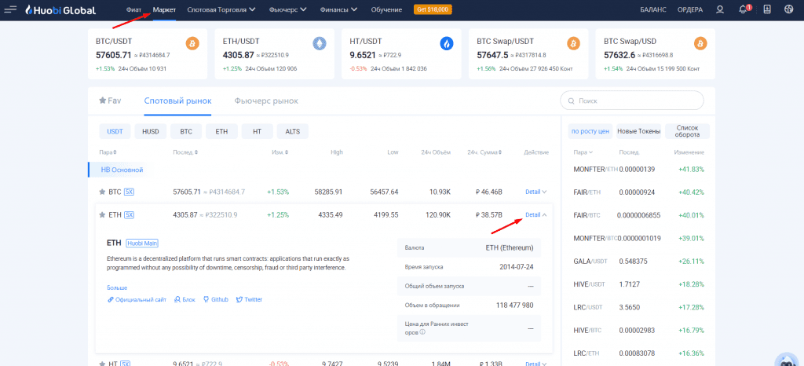Open ОРДЕРА in the header
The width and height of the screenshot is (804, 366).
pyautogui.click(x=690, y=9)
